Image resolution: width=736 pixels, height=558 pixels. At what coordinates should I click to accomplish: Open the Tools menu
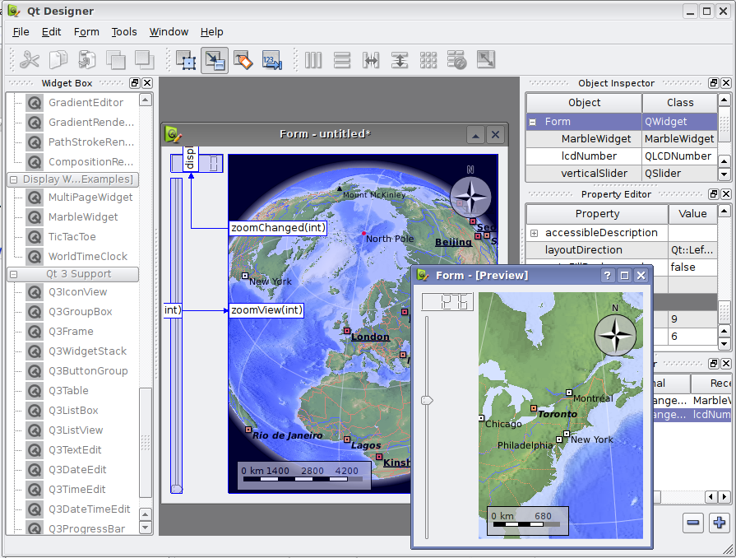[x=124, y=31]
